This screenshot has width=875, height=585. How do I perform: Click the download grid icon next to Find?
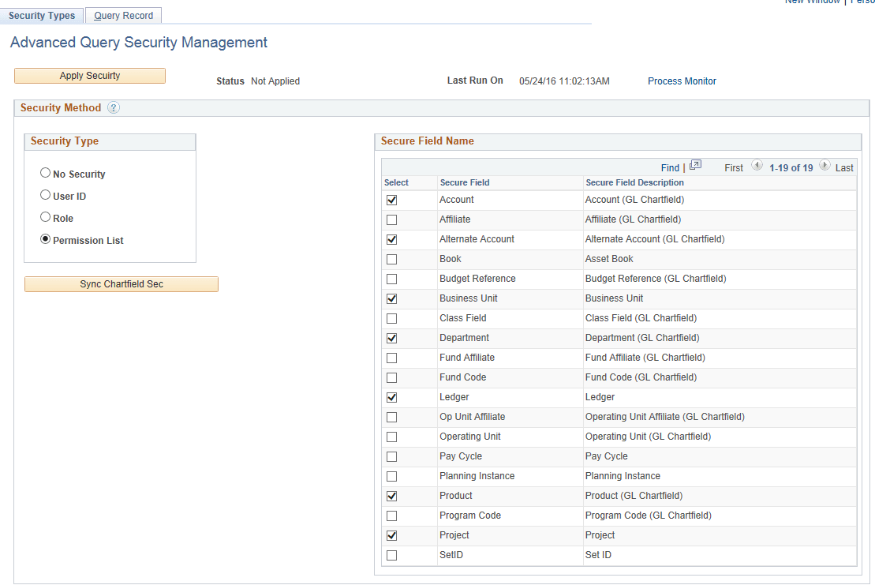[x=695, y=165]
